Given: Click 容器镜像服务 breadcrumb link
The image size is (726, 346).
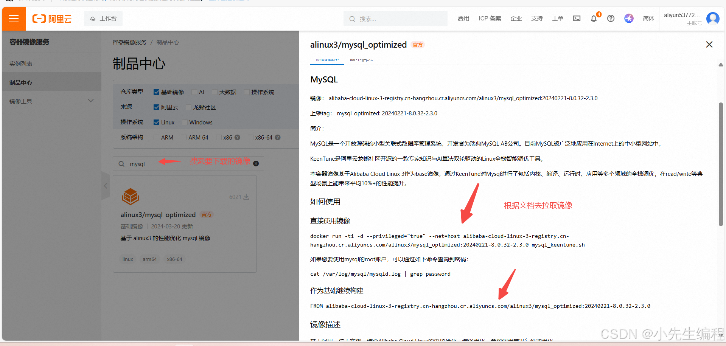Looking at the screenshot, I should [x=129, y=42].
